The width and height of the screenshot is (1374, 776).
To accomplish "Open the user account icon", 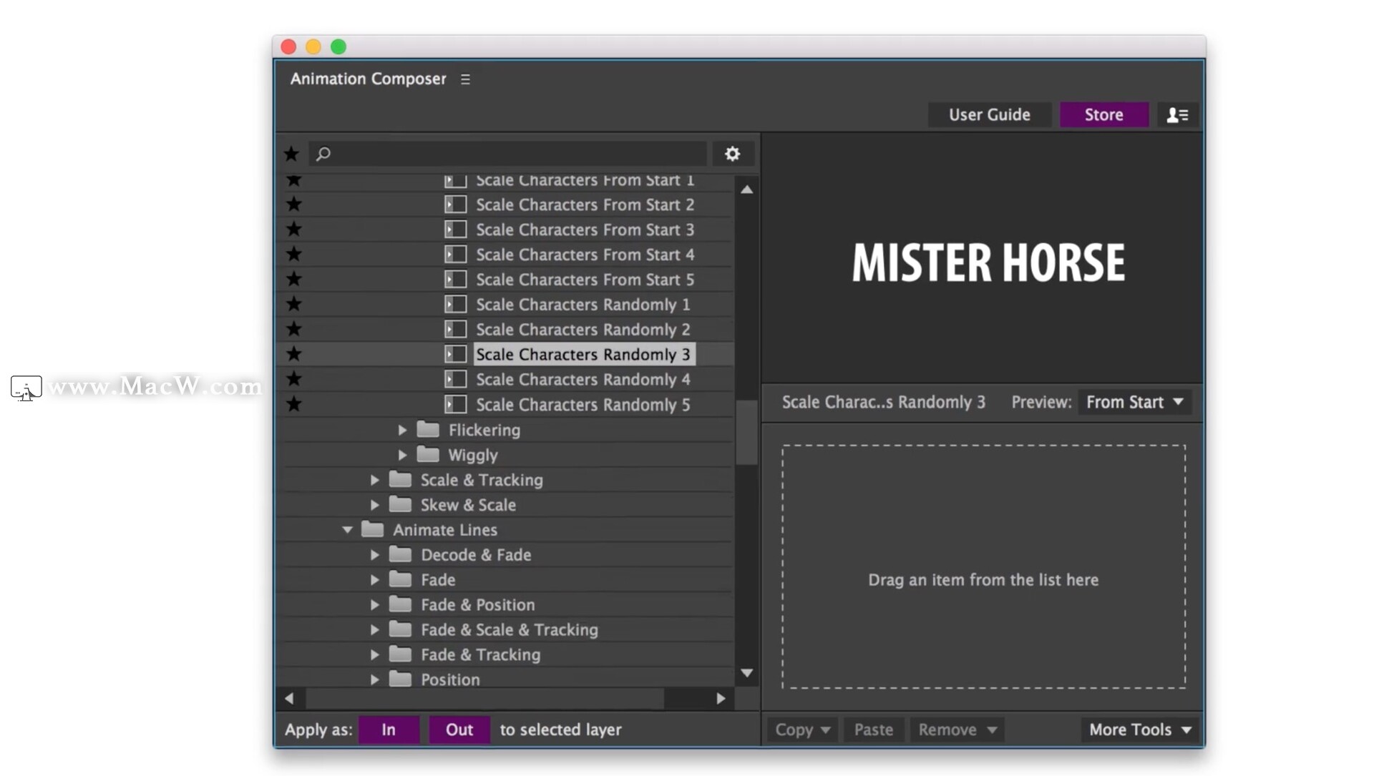I will [1177, 114].
